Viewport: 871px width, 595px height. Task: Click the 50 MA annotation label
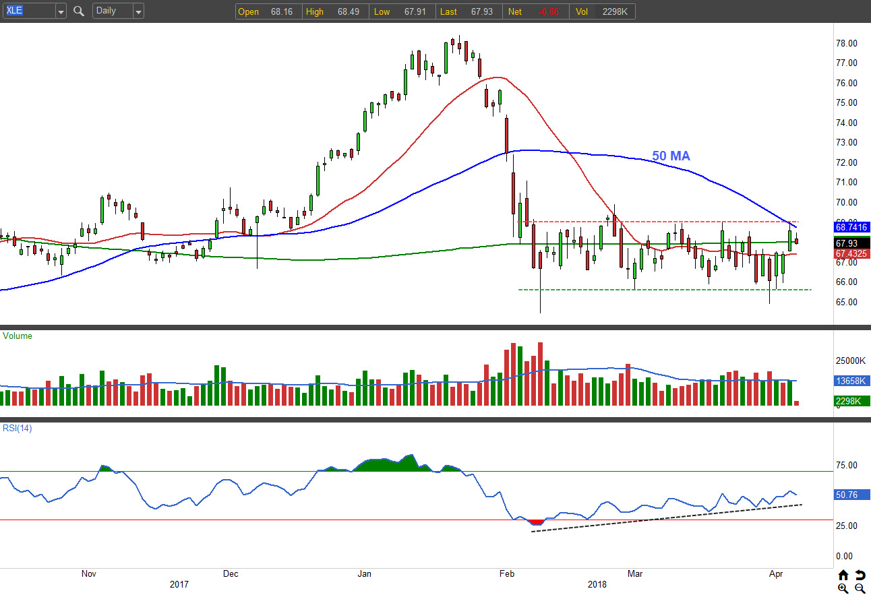tap(671, 156)
